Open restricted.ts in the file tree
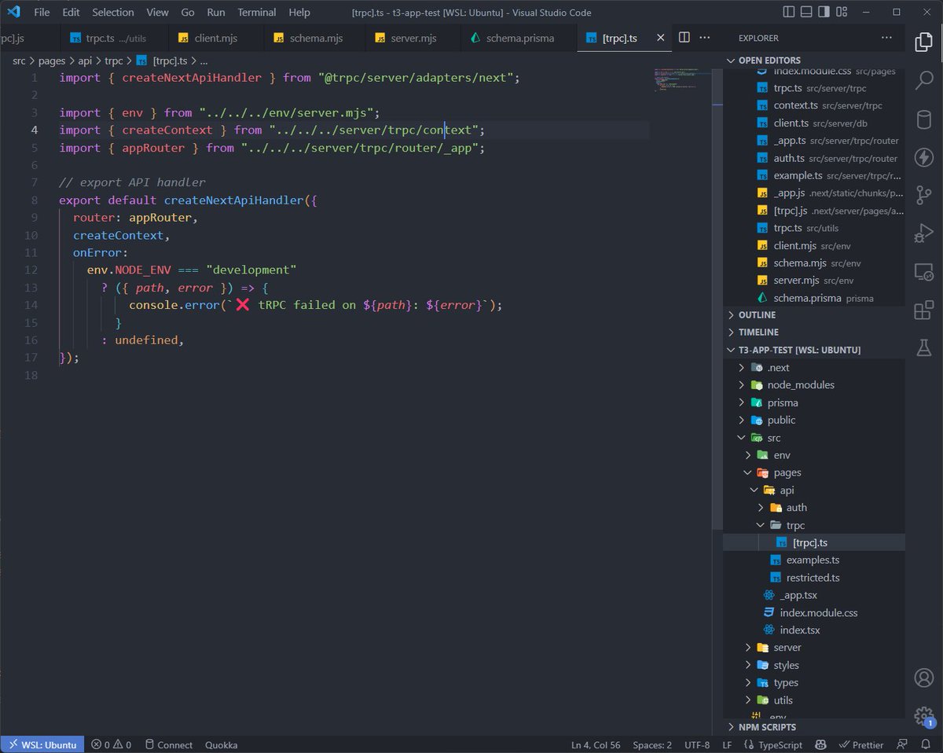The width and height of the screenshot is (943, 753). coord(813,578)
